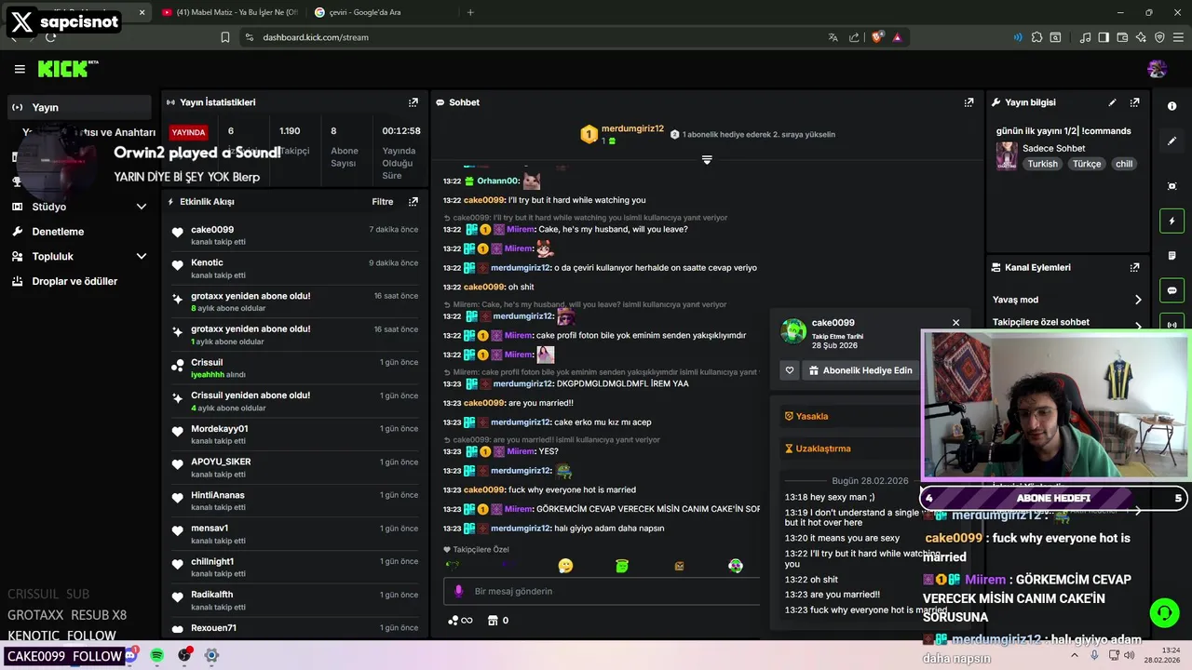Open the hamburger menu beside Kick logo
Screen dimensions: 1192x670
pos(20,69)
